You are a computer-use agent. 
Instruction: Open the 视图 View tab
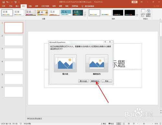click(x=61, y=6)
